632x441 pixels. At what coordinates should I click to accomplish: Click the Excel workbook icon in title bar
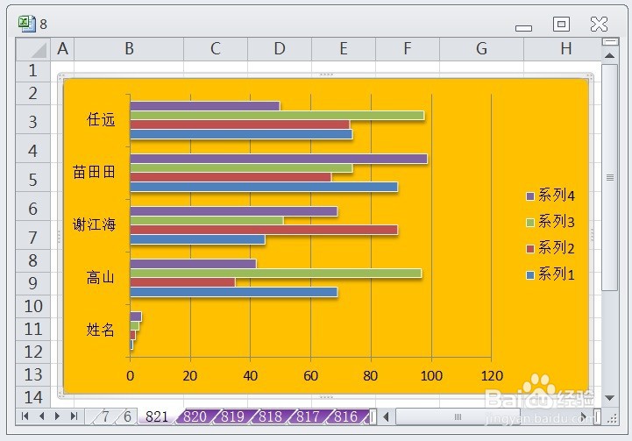27,24
